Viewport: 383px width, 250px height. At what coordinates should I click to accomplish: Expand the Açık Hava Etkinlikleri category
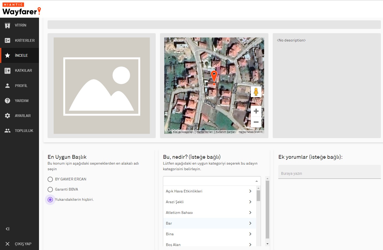250,191
